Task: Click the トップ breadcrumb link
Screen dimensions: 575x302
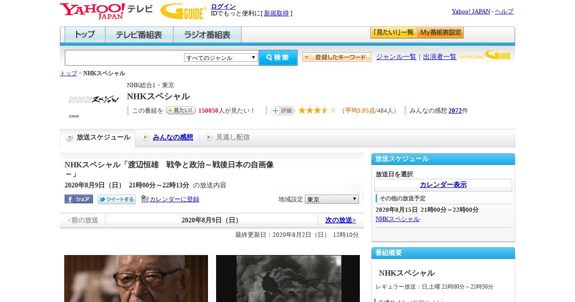Action: pyautogui.click(x=69, y=73)
